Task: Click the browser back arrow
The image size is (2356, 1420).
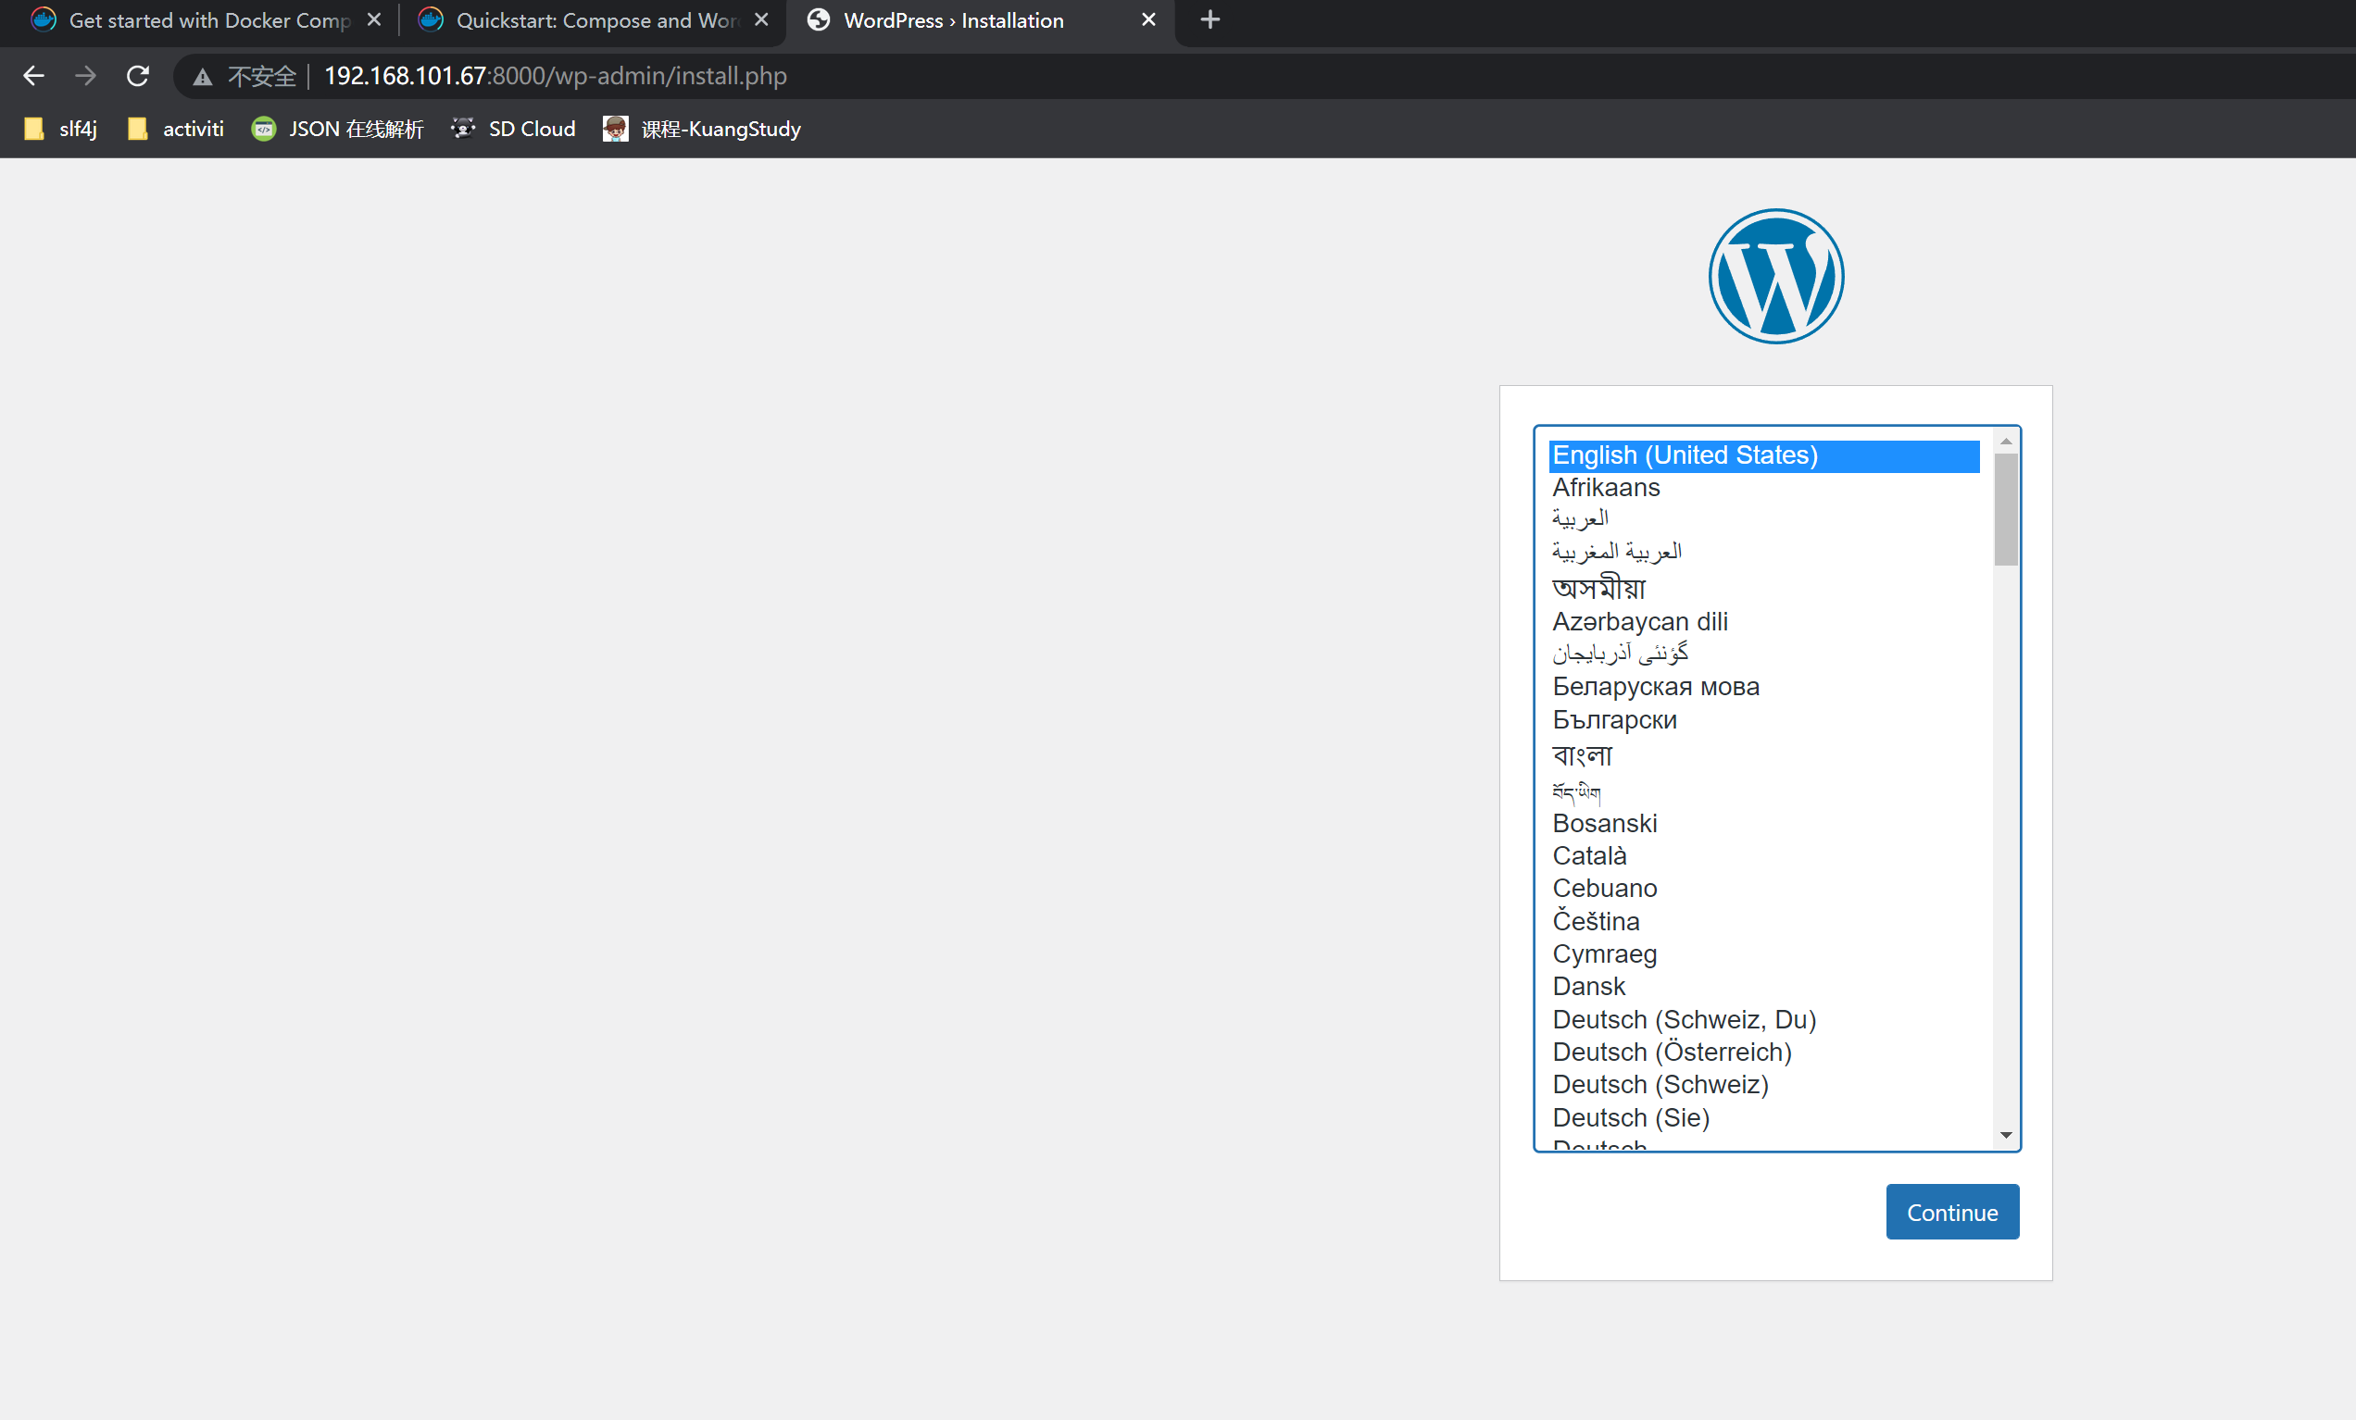Action: click(x=33, y=76)
